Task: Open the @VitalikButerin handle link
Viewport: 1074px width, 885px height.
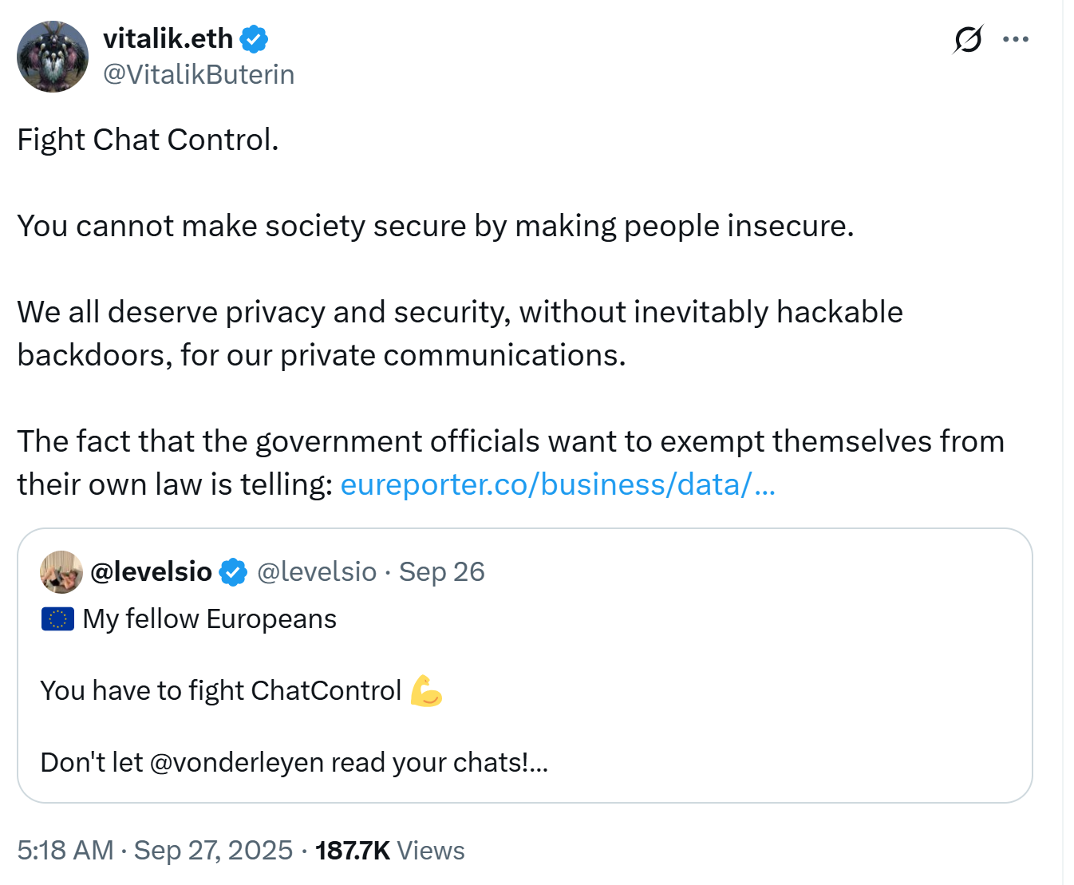Action: coord(199,74)
